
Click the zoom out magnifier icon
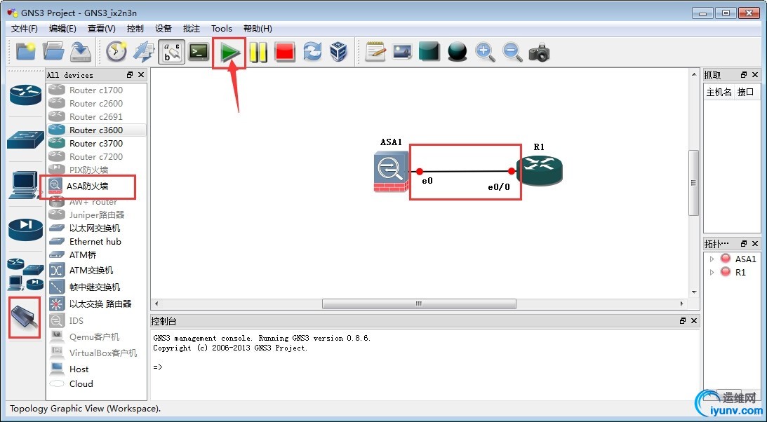(x=512, y=52)
